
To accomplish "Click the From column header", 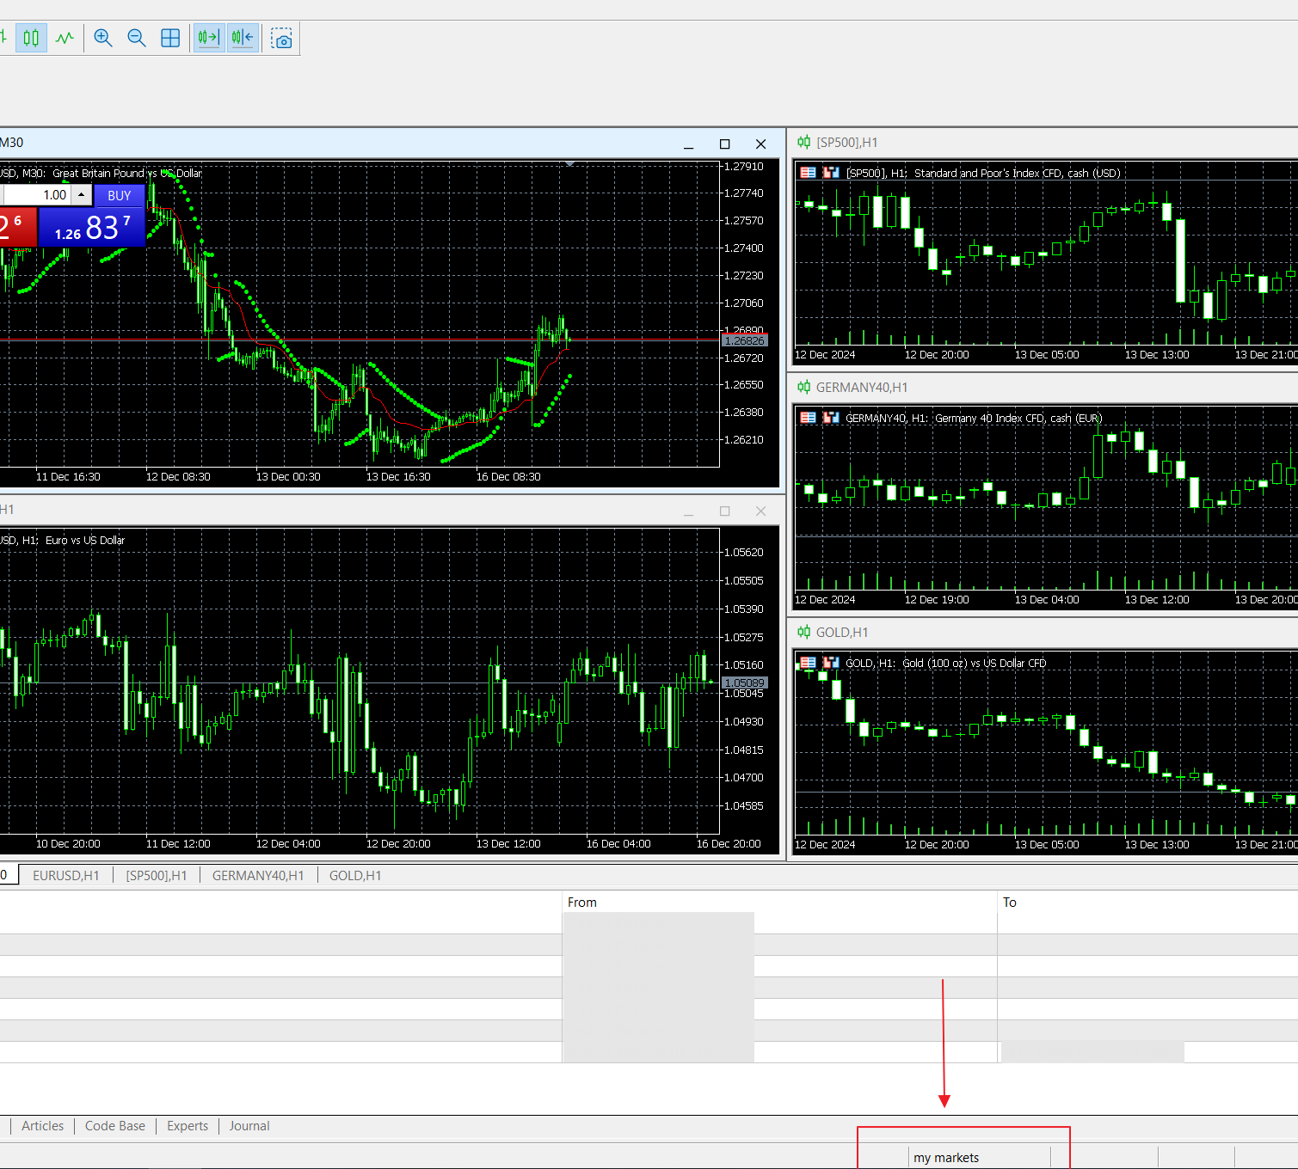I will 779,902.
